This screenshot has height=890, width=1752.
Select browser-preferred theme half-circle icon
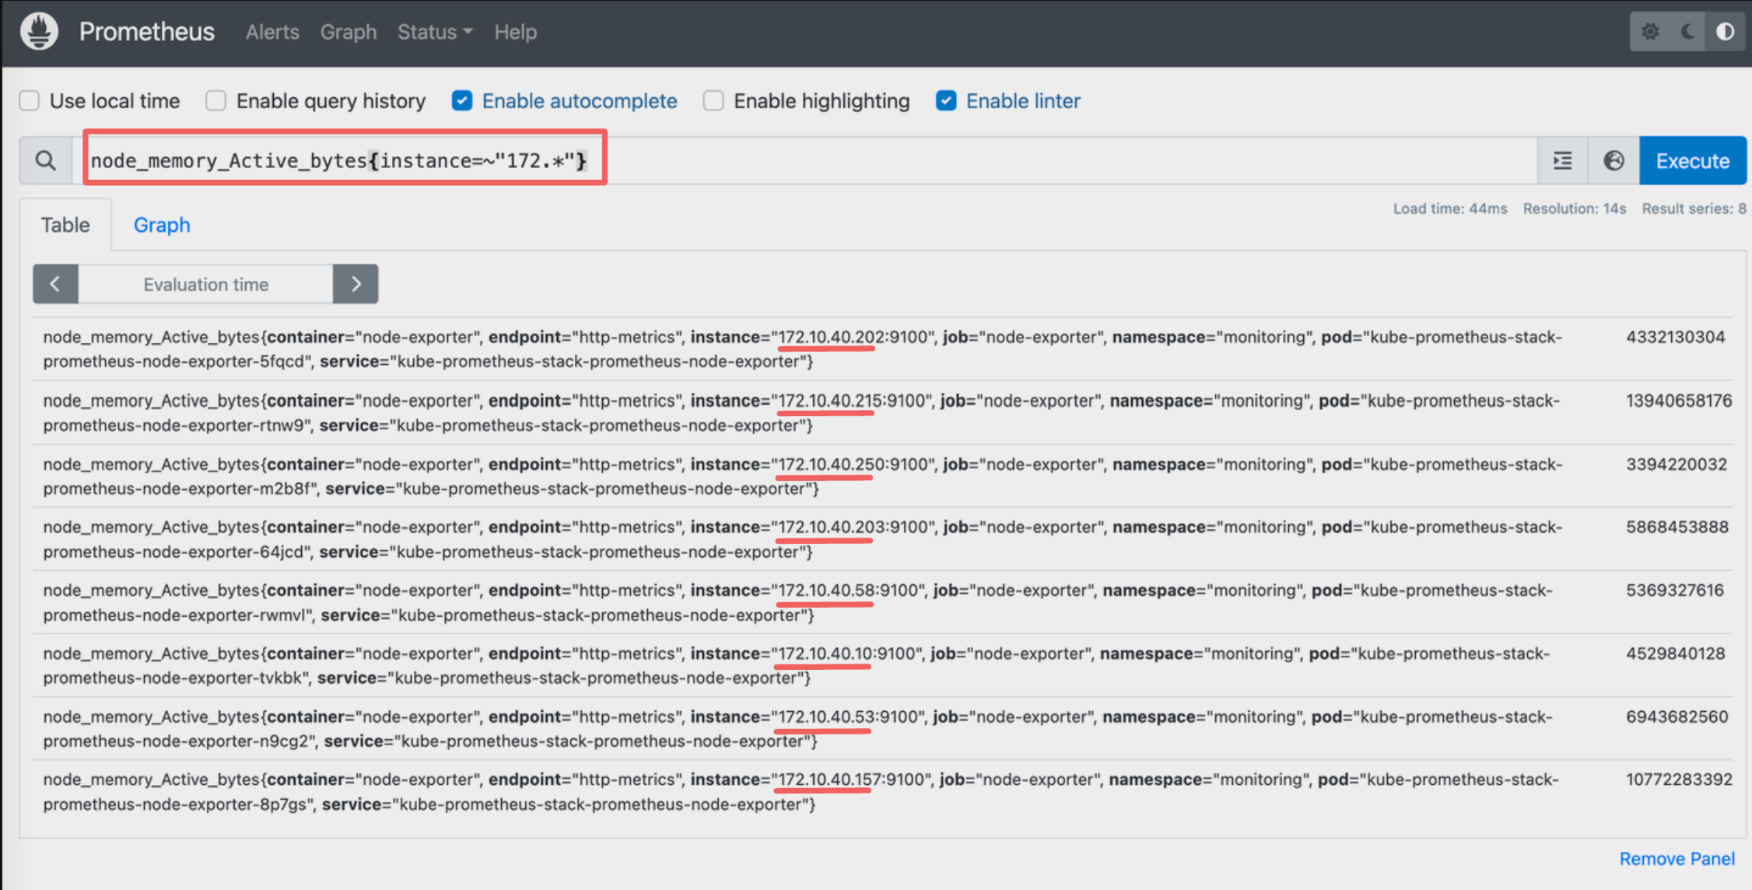(x=1725, y=32)
